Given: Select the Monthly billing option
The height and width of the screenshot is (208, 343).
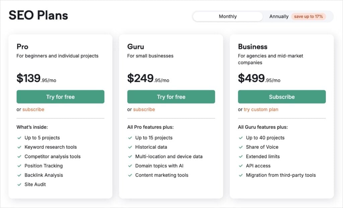Looking at the screenshot, I should pyautogui.click(x=227, y=16).
